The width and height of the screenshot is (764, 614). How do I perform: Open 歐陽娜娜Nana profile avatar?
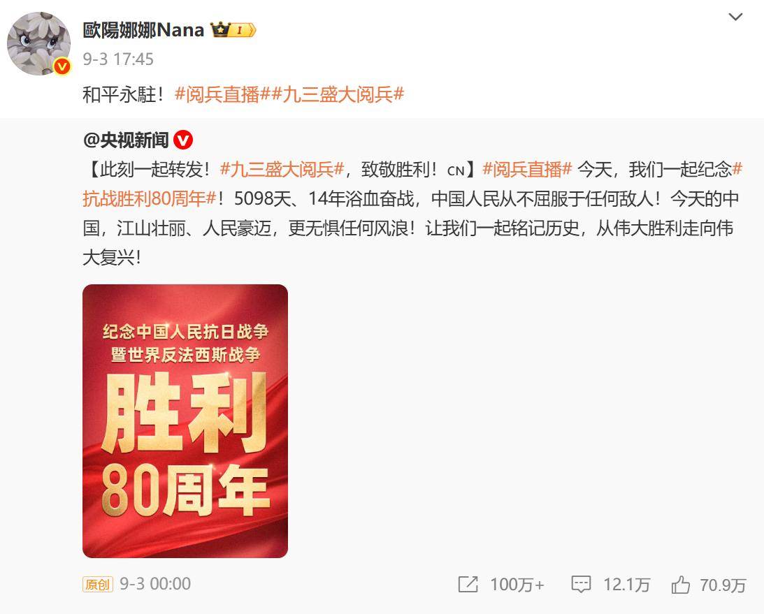pos(39,44)
